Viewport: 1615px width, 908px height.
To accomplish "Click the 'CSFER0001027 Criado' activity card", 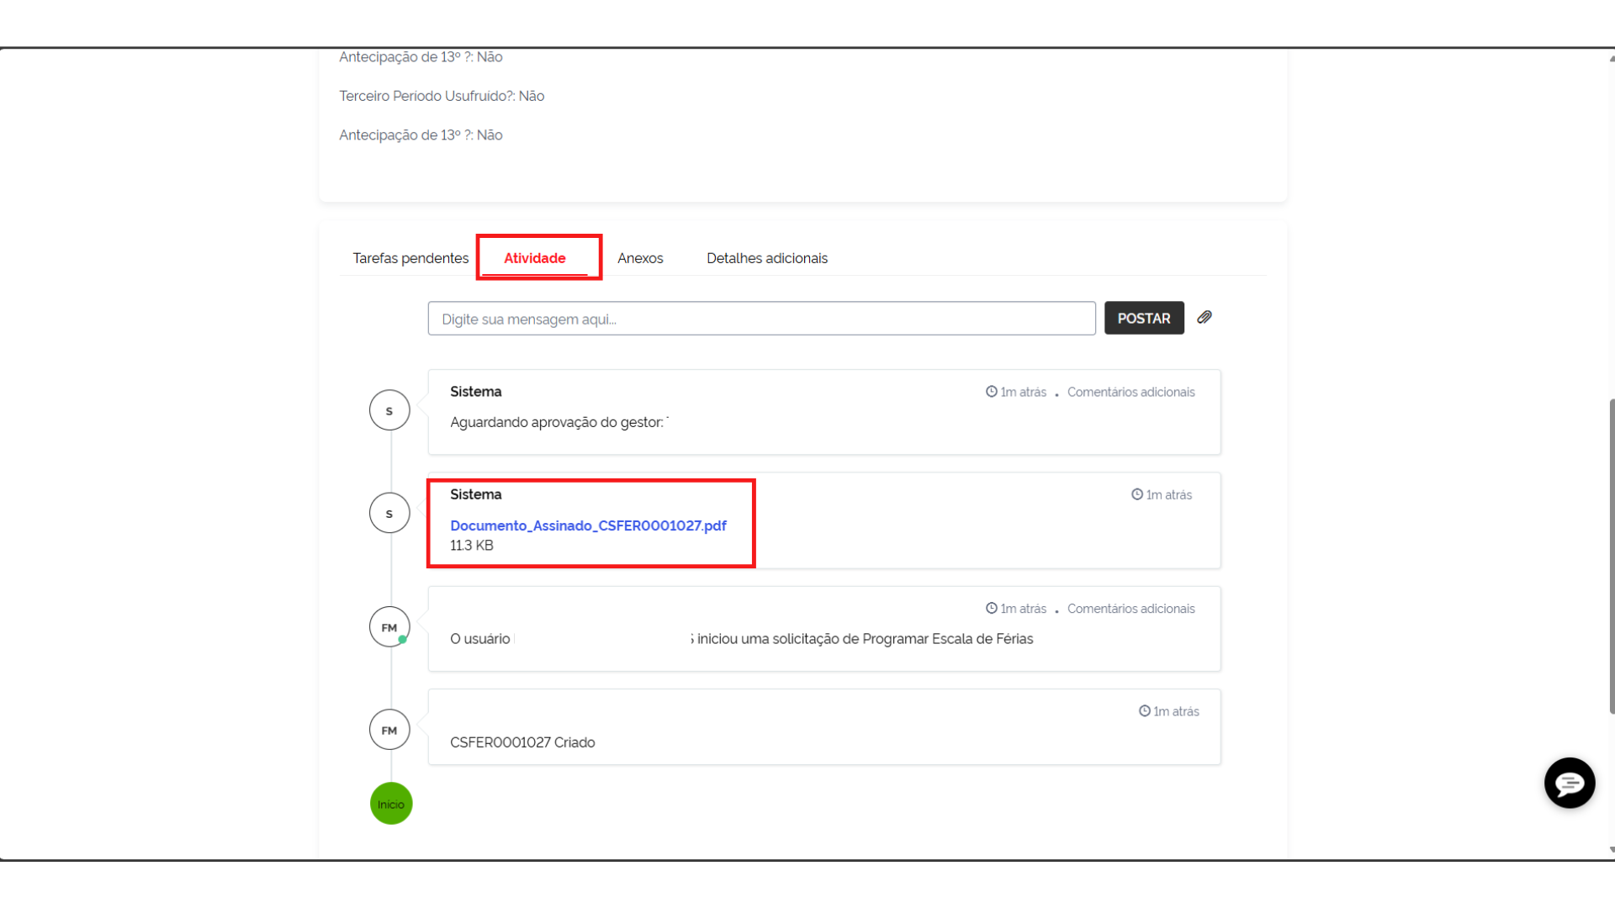I will point(823,727).
